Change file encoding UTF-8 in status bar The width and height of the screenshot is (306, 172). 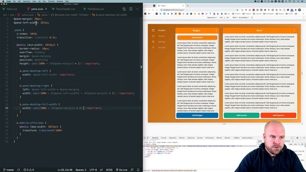[93, 170]
